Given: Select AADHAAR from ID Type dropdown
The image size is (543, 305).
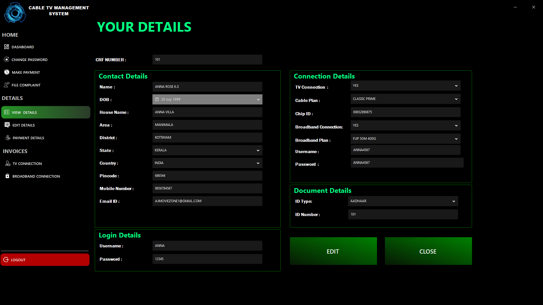Looking at the screenshot, I should click(402, 201).
